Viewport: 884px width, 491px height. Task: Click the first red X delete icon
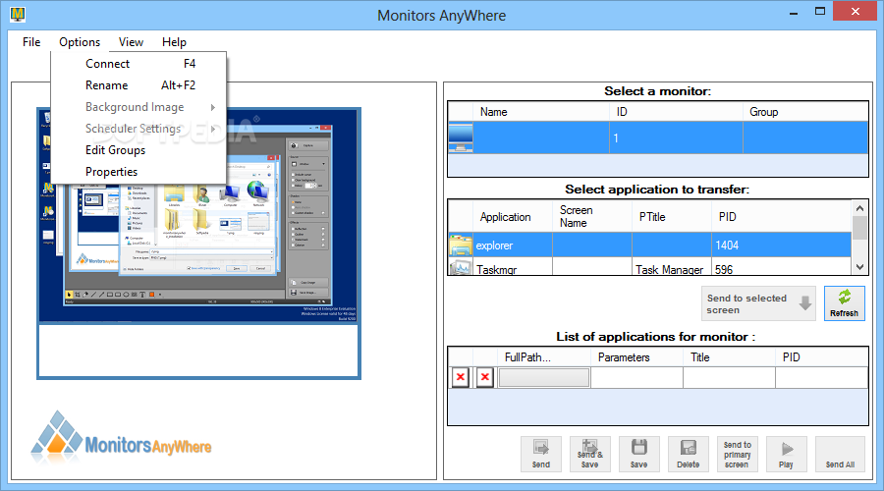tap(460, 377)
